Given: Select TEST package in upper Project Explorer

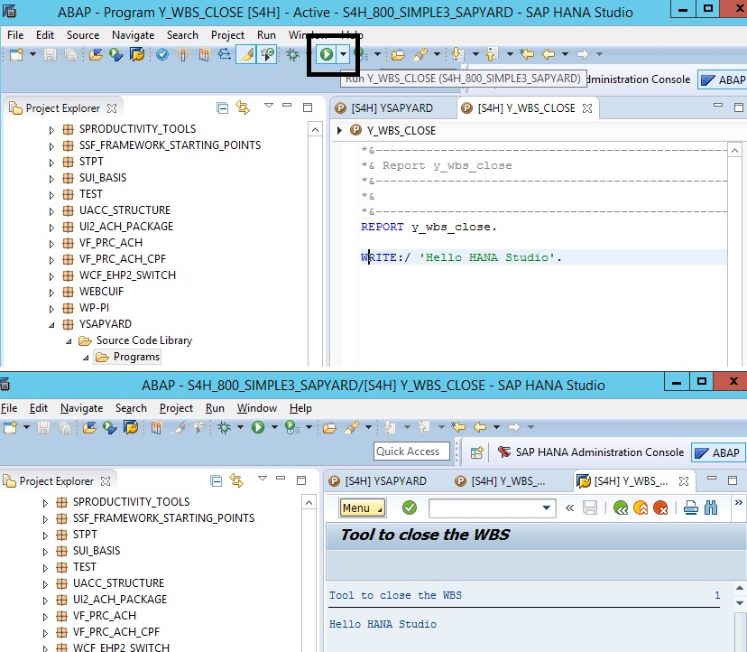Looking at the screenshot, I should (90, 194).
